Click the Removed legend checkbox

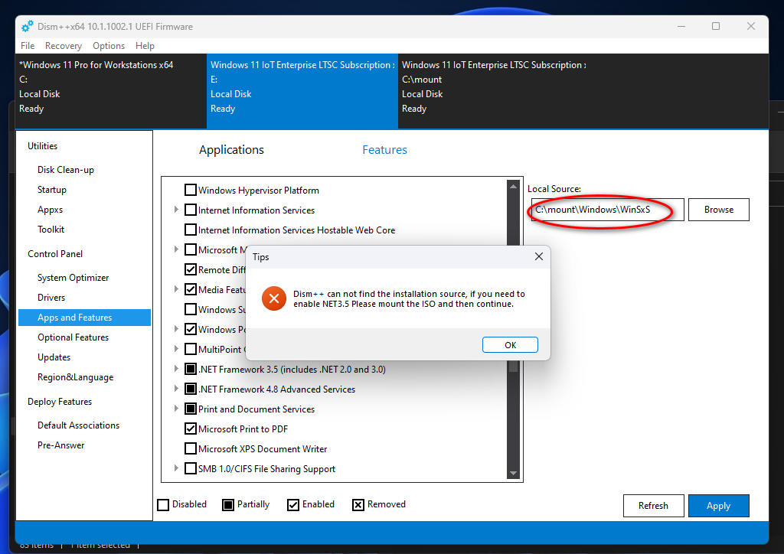click(x=358, y=505)
